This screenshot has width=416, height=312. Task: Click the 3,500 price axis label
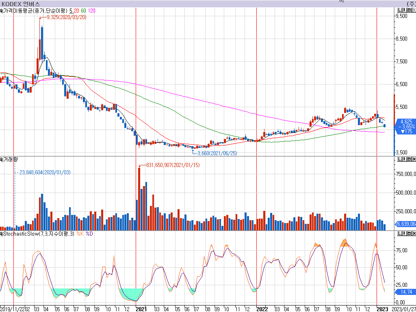click(401, 153)
